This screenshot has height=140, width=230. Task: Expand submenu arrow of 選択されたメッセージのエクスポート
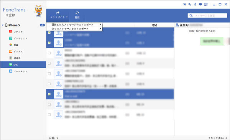point(100,24)
